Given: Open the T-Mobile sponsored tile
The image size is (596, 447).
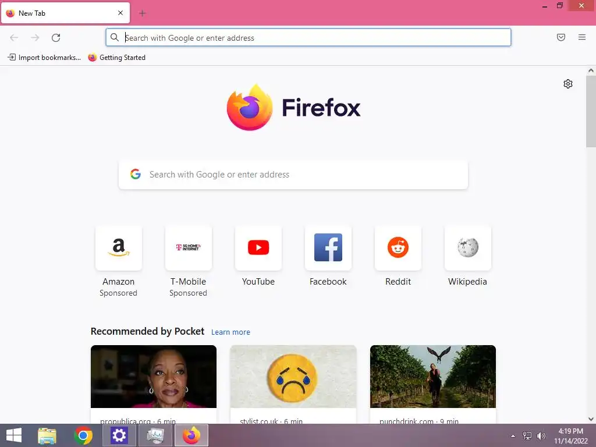Looking at the screenshot, I should [x=188, y=248].
